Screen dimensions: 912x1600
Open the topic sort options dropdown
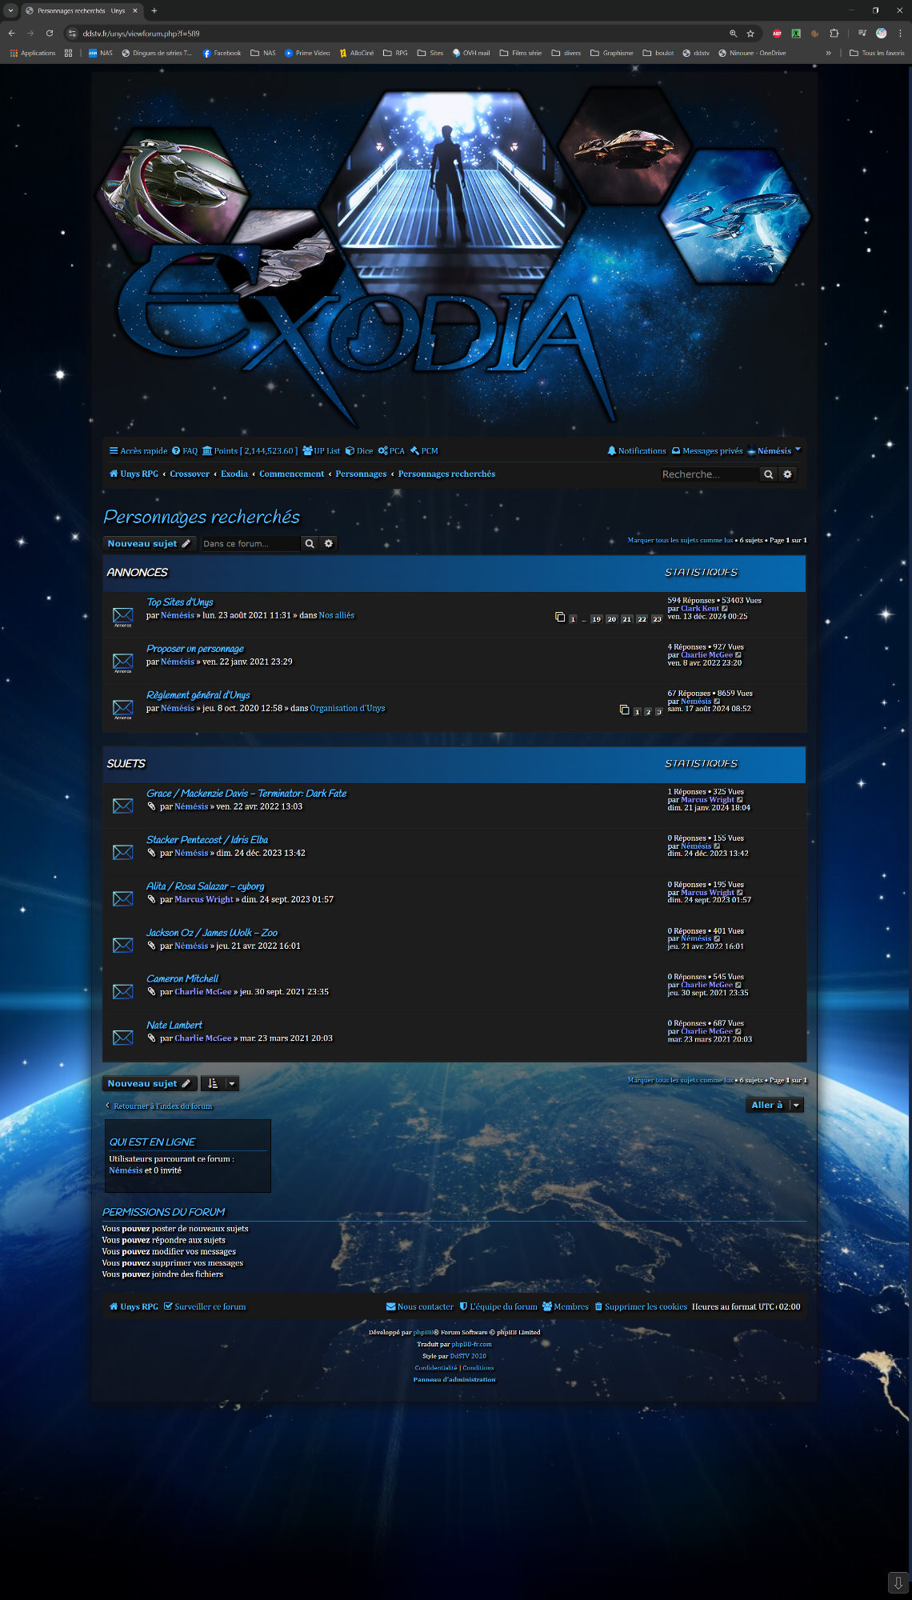pos(220,1084)
